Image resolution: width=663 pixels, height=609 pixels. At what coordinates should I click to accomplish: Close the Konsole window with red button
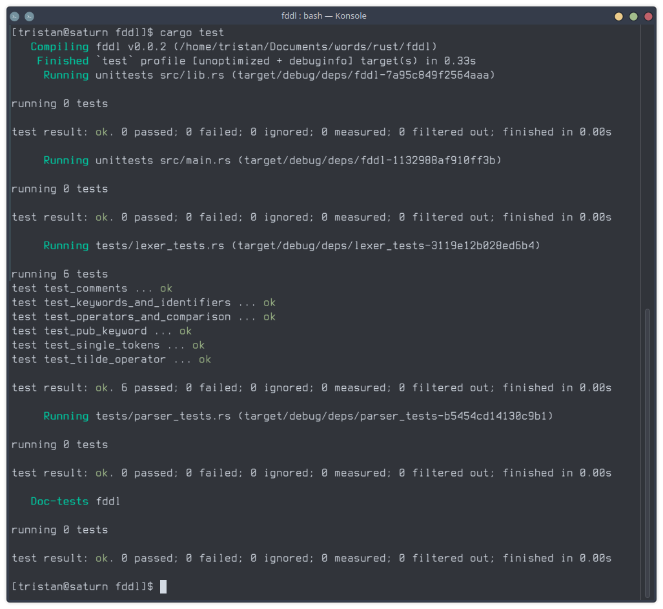(x=648, y=17)
